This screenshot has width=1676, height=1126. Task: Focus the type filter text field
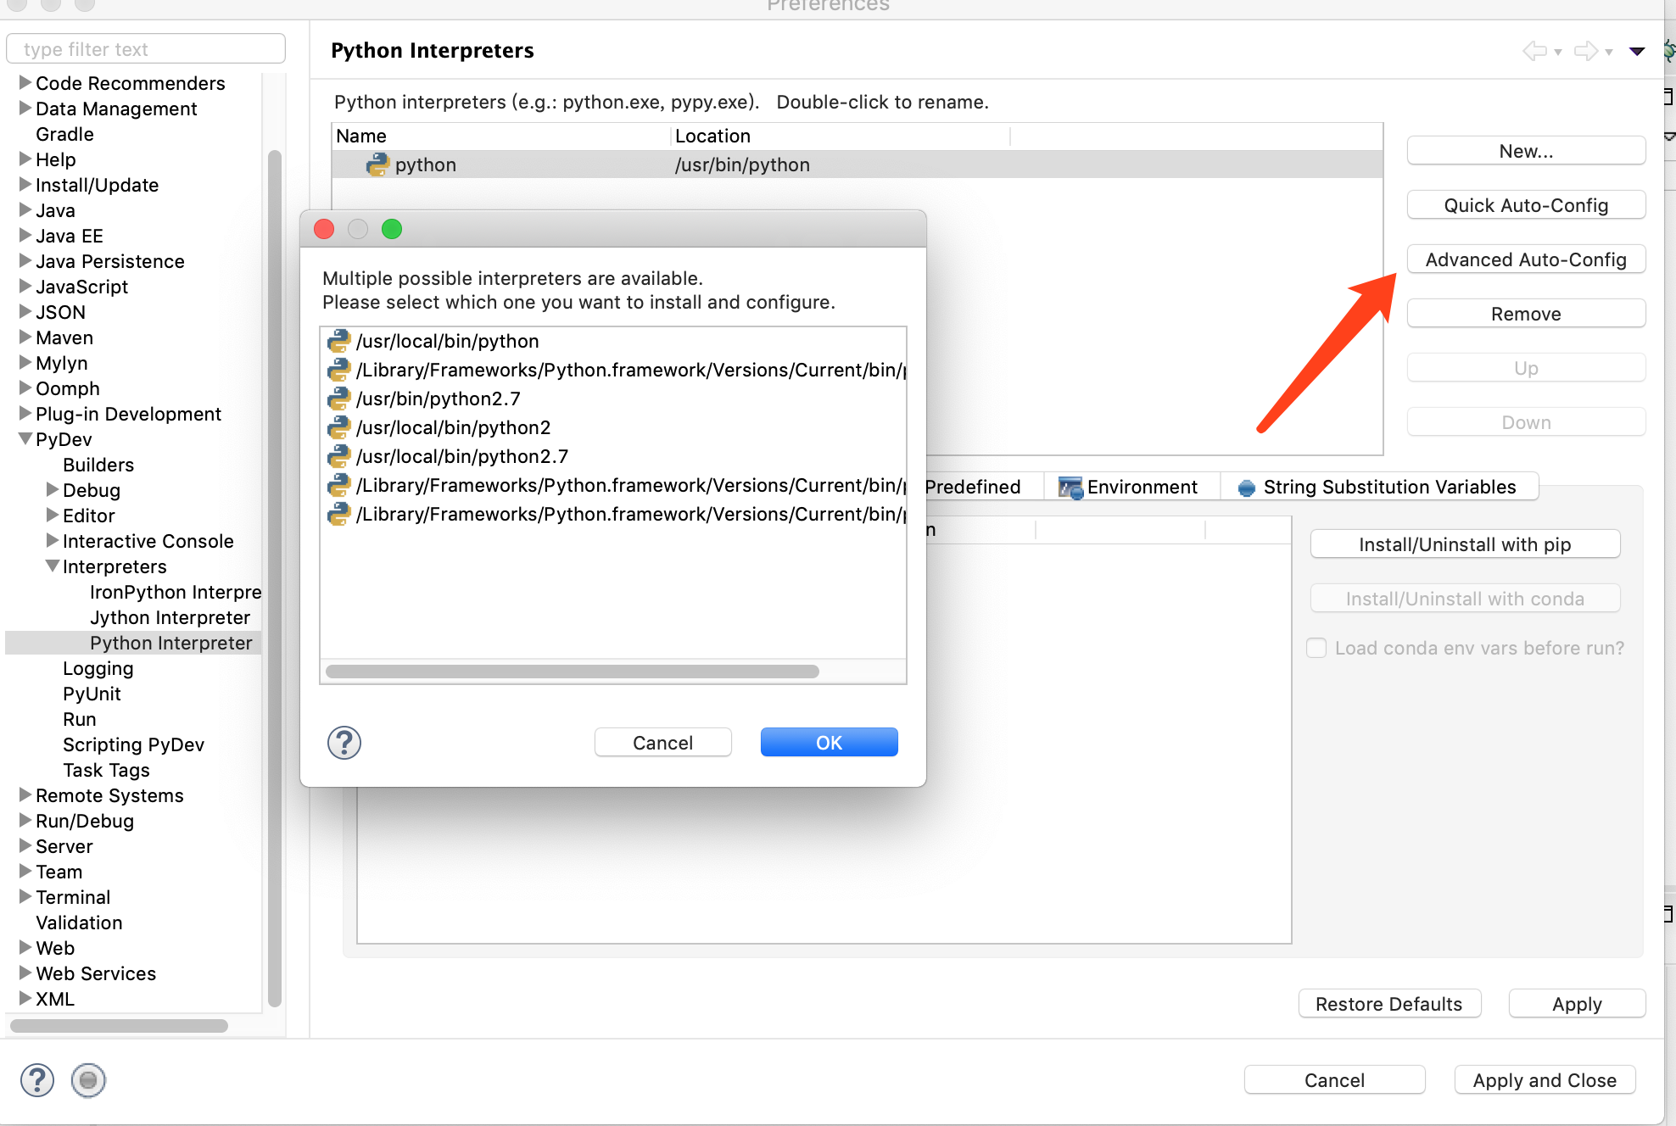click(146, 49)
